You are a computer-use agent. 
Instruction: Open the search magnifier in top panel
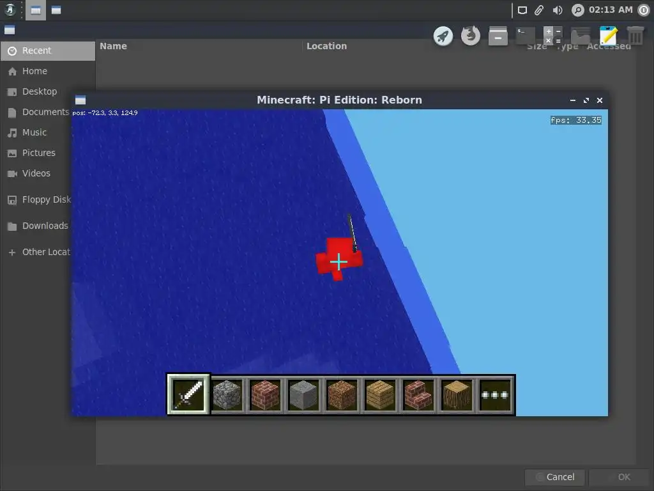[x=577, y=10]
